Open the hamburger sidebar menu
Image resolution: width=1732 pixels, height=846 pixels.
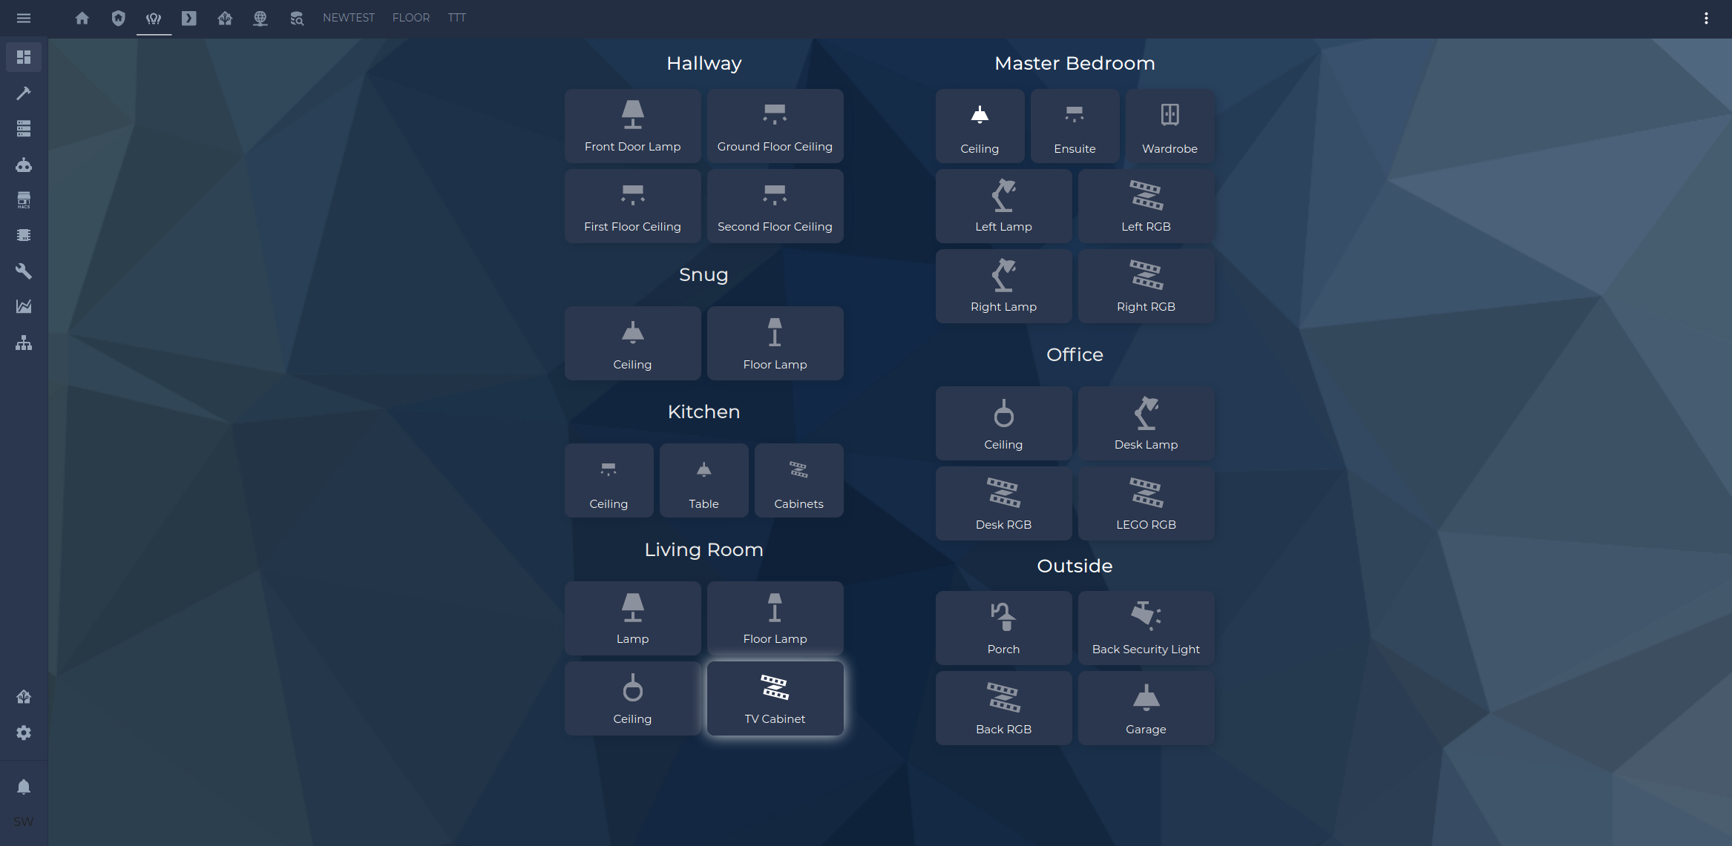pyautogui.click(x=24, y=18)
